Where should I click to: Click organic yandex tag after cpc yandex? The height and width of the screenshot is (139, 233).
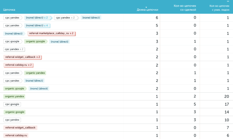(x=35, y=73)
